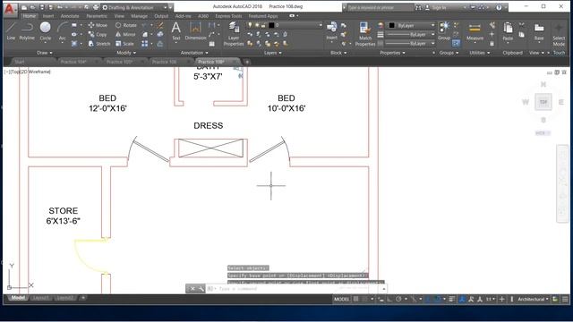
Task: Open the ByLayer linetype dropdown
Action: (411, 44)
